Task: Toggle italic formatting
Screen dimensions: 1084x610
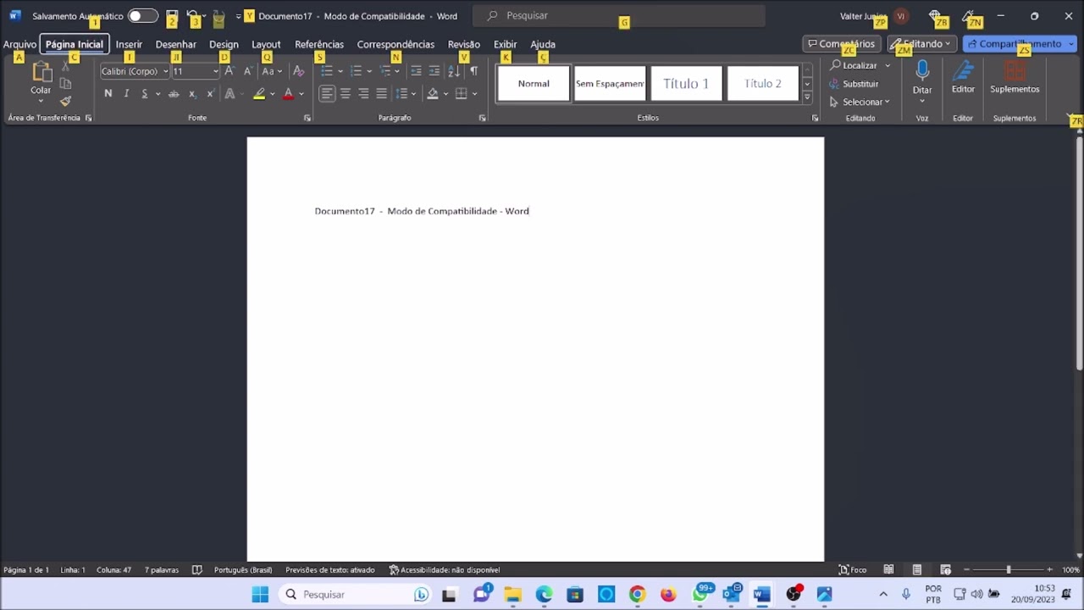Action: coord(126,94)
